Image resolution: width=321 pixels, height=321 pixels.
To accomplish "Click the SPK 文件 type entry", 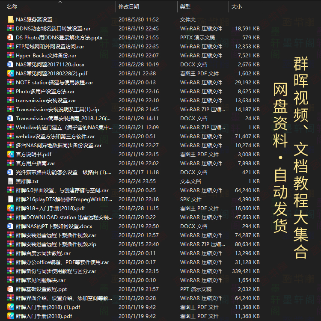I will [x=191, y=199].
